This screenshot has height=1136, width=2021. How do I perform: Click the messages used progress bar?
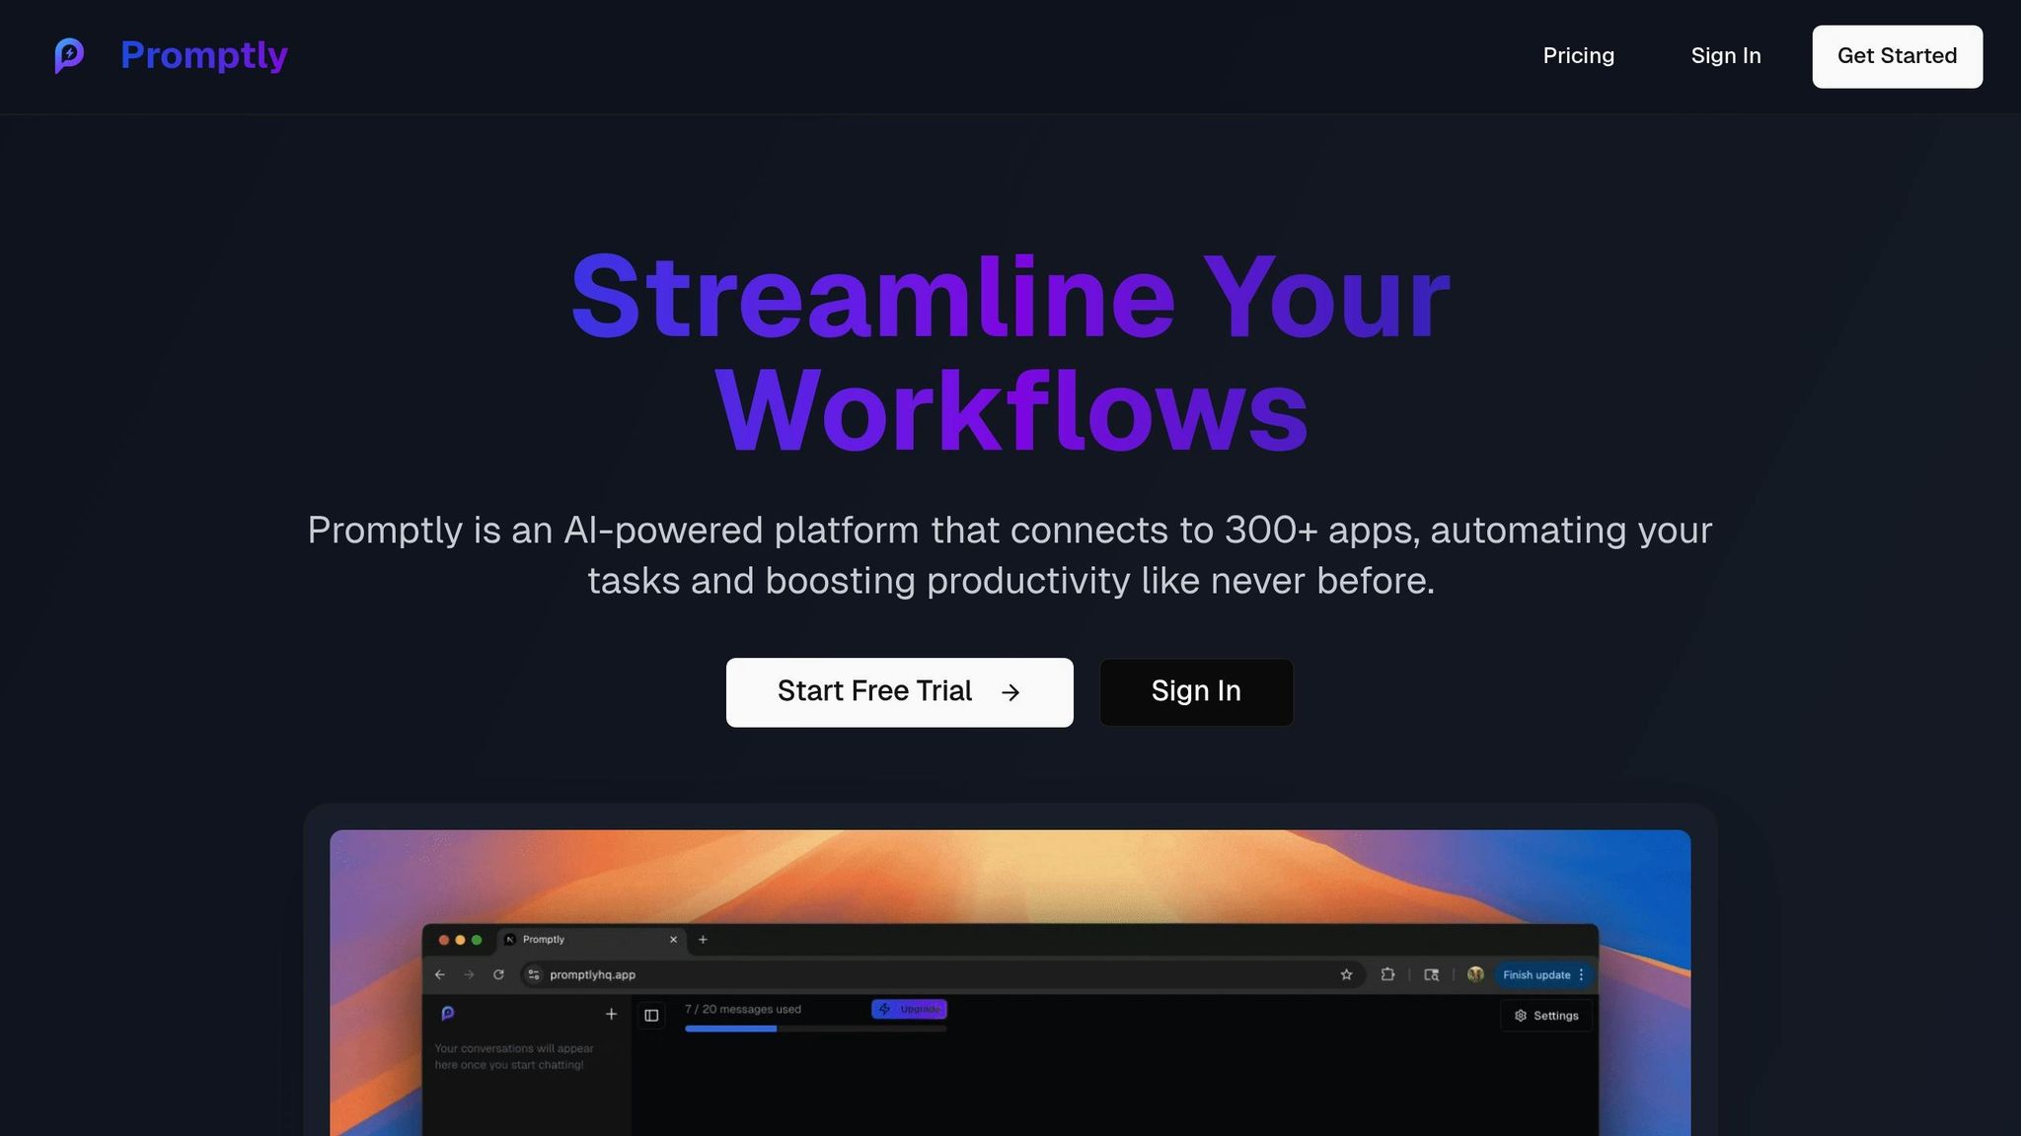[815, 1029]
